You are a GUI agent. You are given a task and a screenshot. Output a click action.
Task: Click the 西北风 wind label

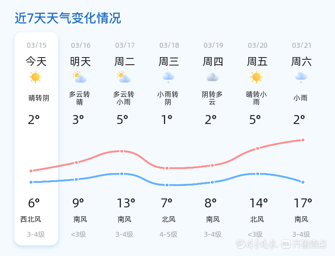coord(31,219)
